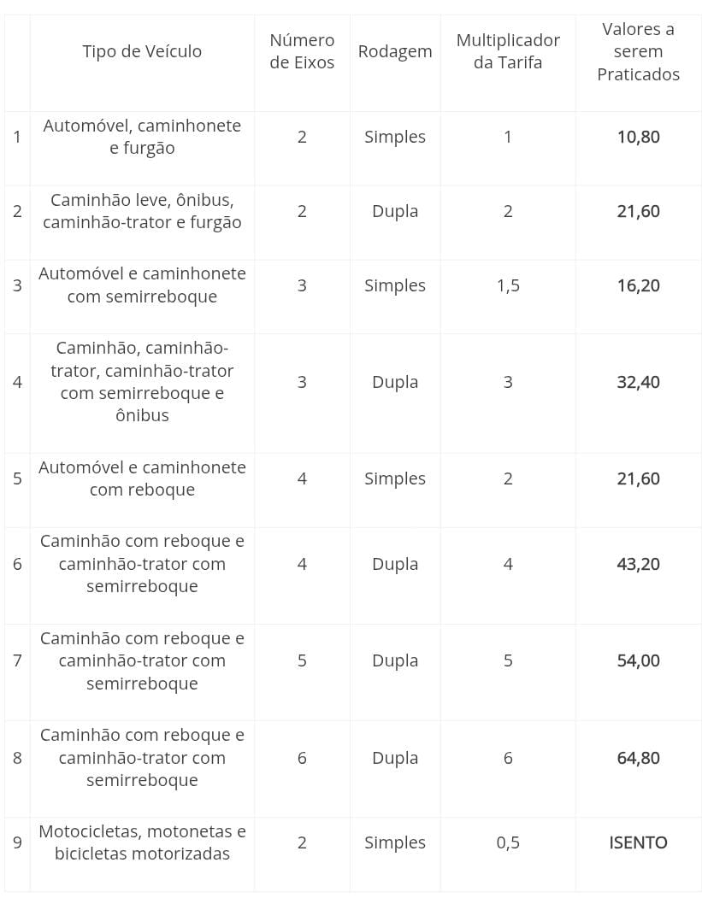Select the 54,00 tariff value
The height and width of the screenshot is (898, 702).
click(638, 660)
